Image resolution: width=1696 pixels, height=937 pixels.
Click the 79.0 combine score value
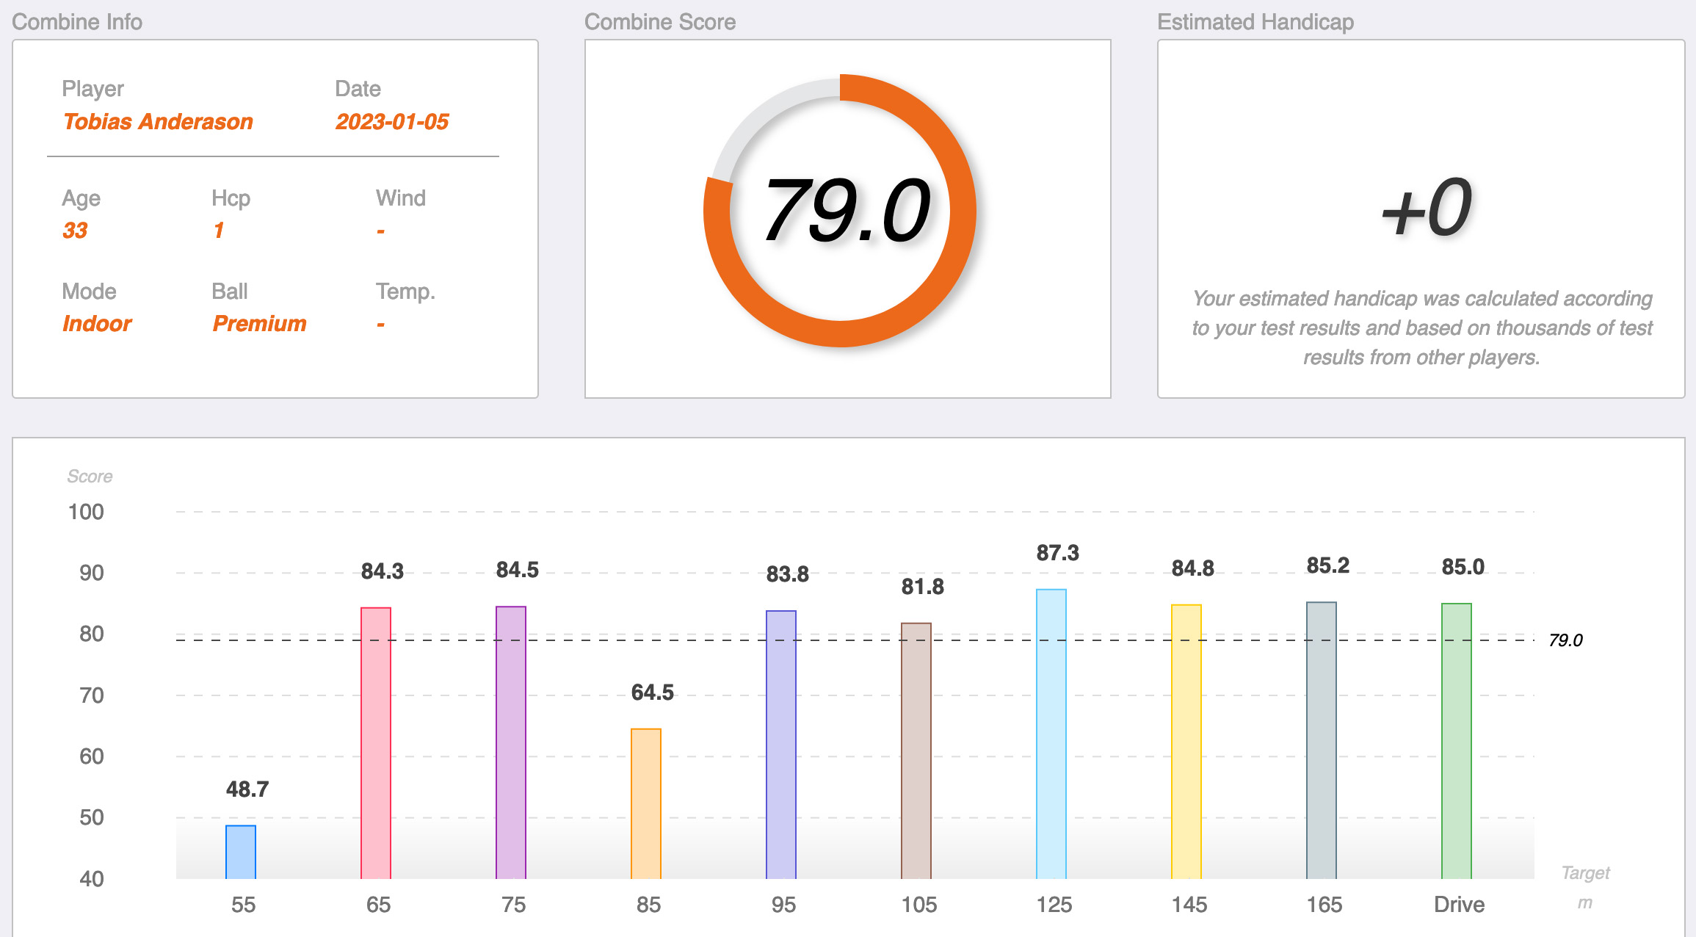pyautogui.click(x=847, y=211)
